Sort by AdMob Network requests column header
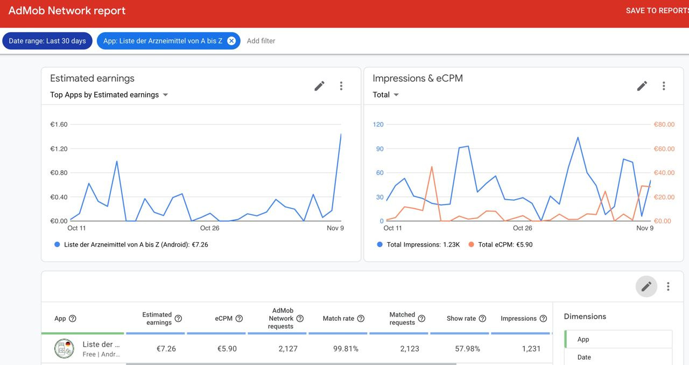The image size is (689, 365). point(281,319)
